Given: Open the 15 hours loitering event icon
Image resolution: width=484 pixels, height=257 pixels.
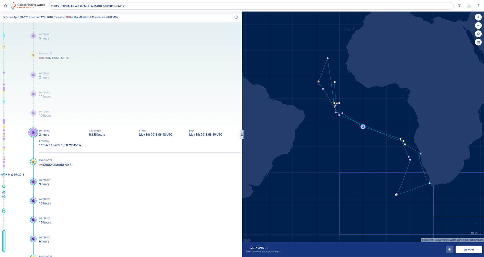Looking at the screenshot, I should pyautogui.click(x=33, y=220).
